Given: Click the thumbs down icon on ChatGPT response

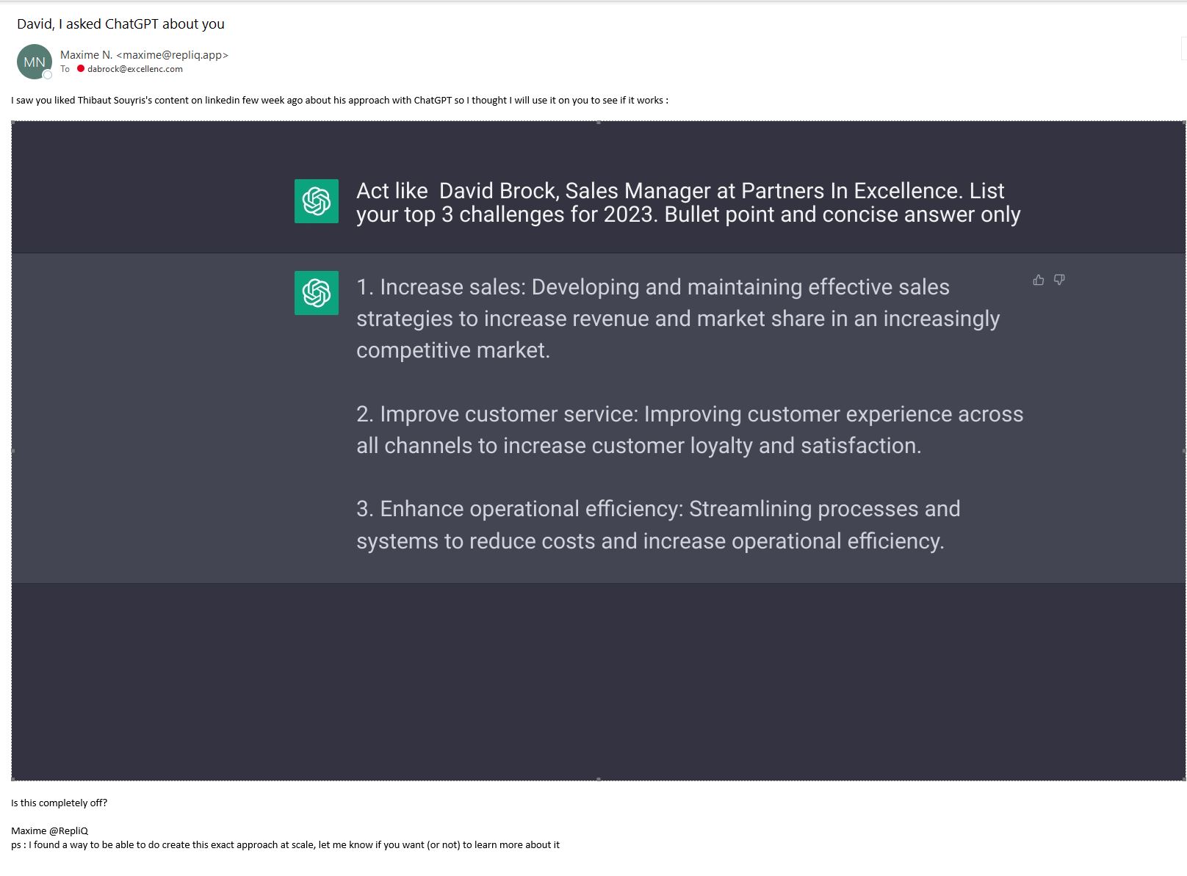Looking at the screenshot, I should pyautogui.click(x=1059, y=280).
